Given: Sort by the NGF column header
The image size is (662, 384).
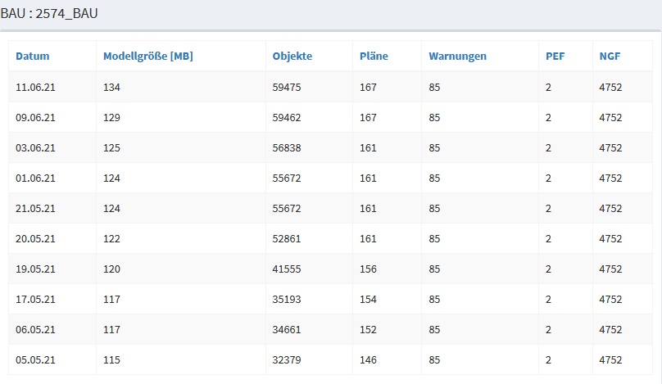Looking at the screenshot, I should click(610, 56).
